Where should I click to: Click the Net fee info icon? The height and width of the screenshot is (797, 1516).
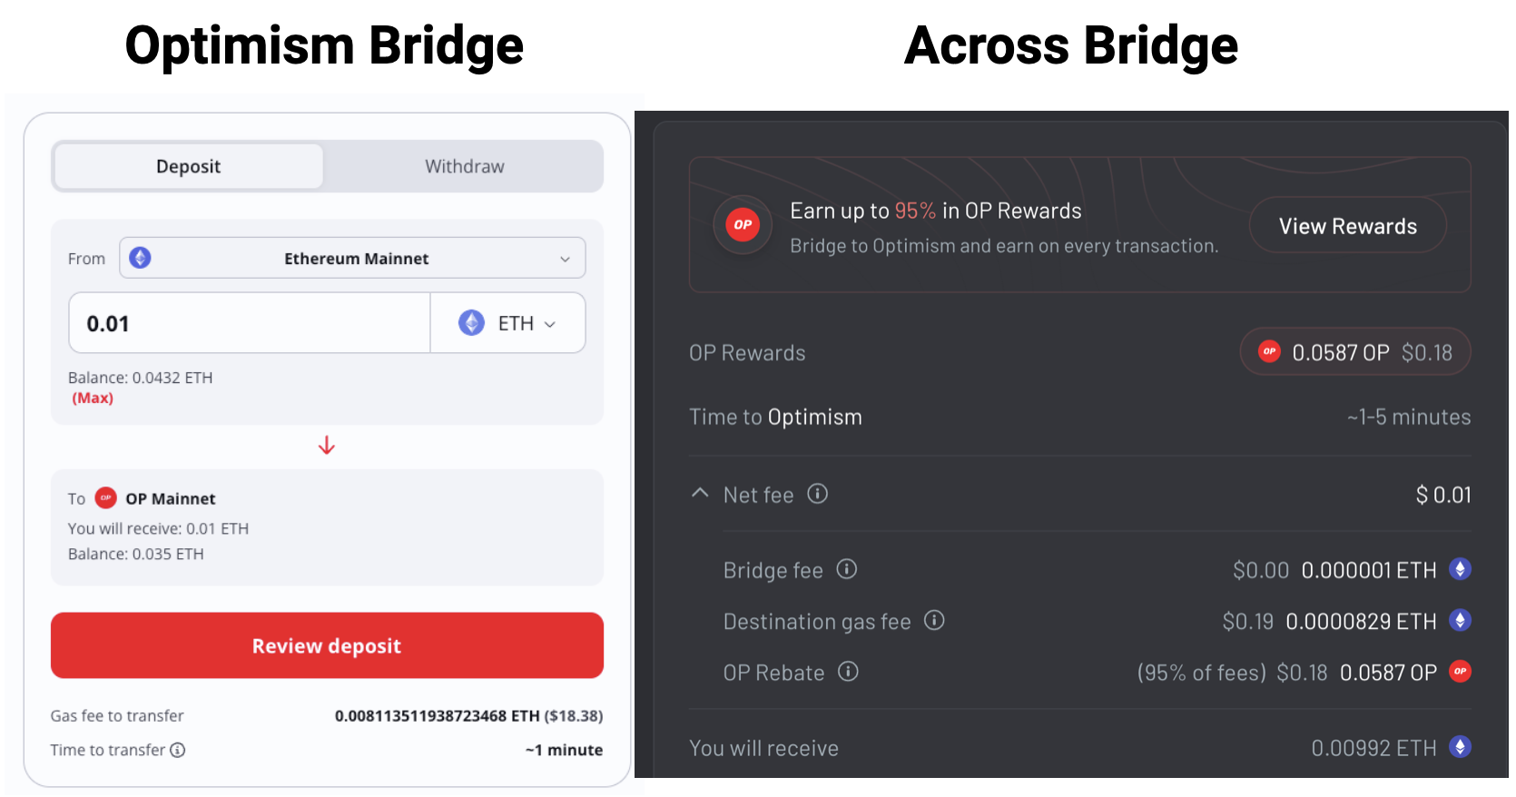[x=817, y=494]
